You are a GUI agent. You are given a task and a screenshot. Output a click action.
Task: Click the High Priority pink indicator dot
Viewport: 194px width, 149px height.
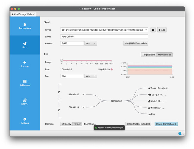point(111,69)
